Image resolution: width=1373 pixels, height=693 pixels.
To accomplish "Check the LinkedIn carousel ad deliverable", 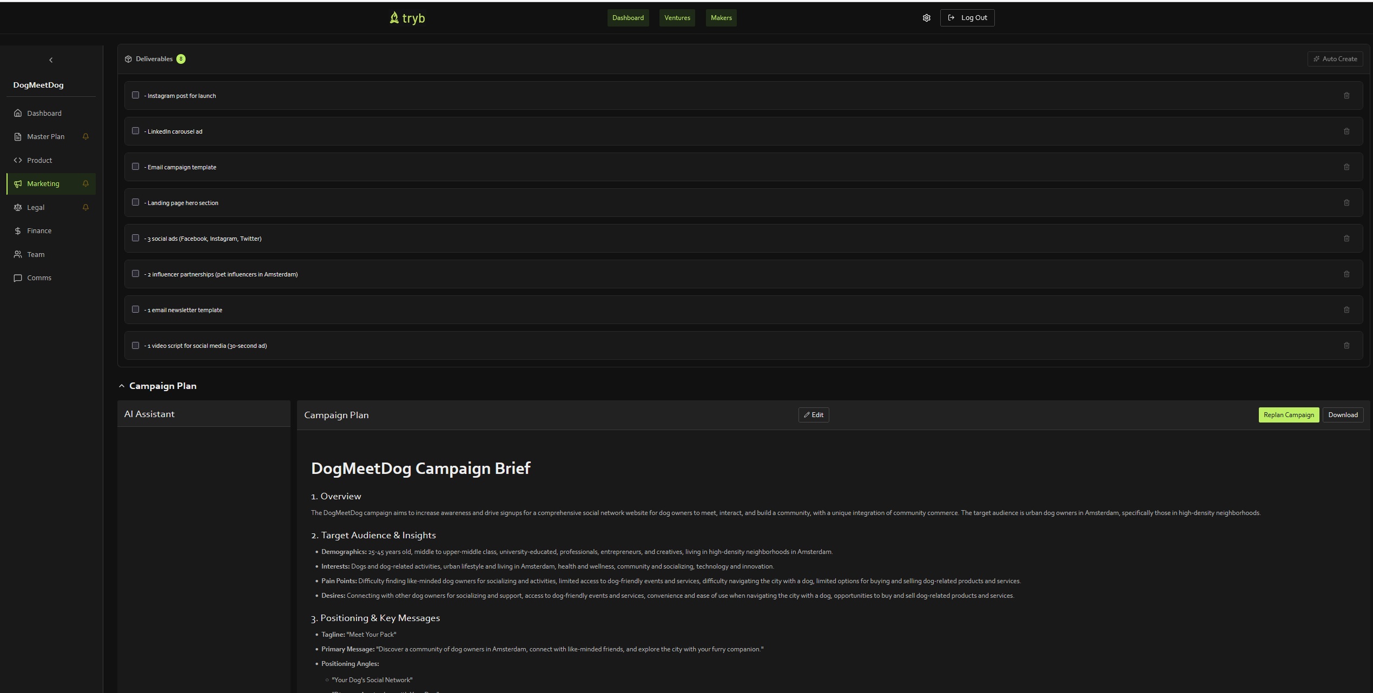I will 135,130.
